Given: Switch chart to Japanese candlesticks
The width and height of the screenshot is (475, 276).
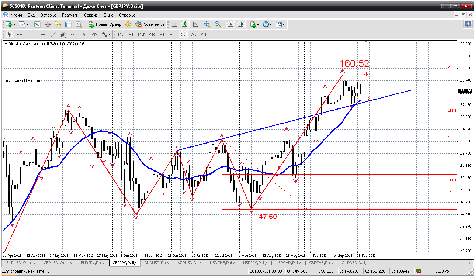Looking at the screenshot, I should point(185,24).
